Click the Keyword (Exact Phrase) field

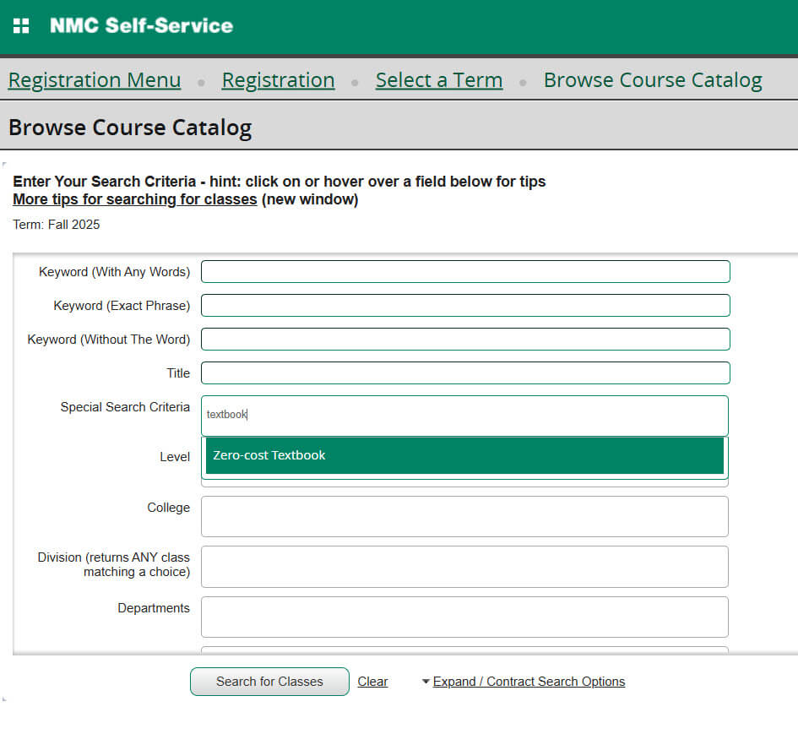pos(464,305)
